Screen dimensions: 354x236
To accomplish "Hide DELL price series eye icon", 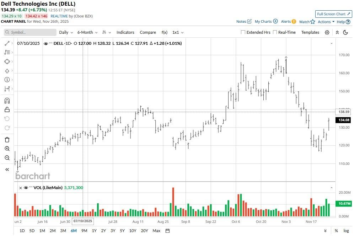I will [45, 44].
